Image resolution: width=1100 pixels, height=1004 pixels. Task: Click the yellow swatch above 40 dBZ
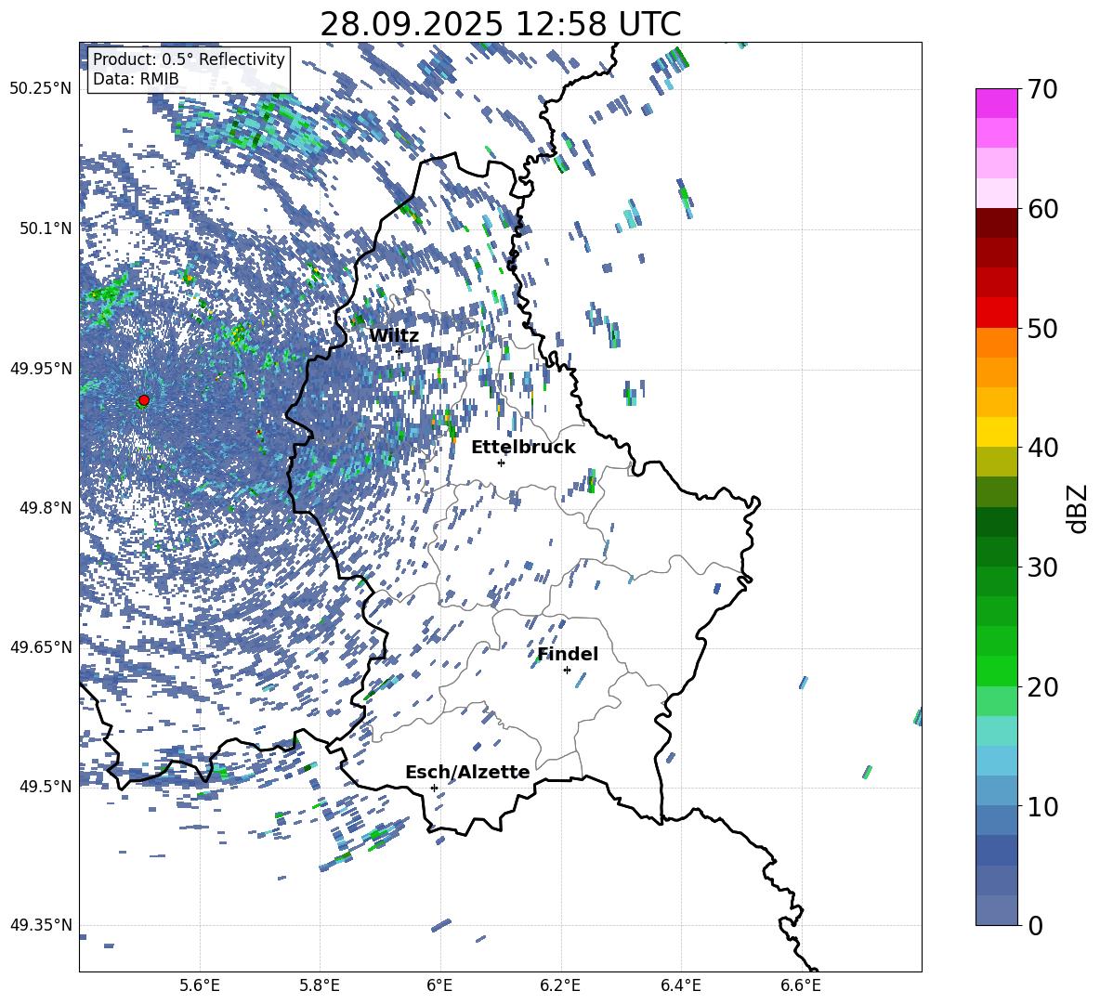point(996,432)
